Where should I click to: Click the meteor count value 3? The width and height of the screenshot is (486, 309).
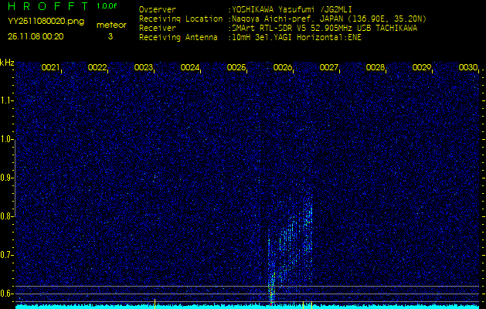110,36
